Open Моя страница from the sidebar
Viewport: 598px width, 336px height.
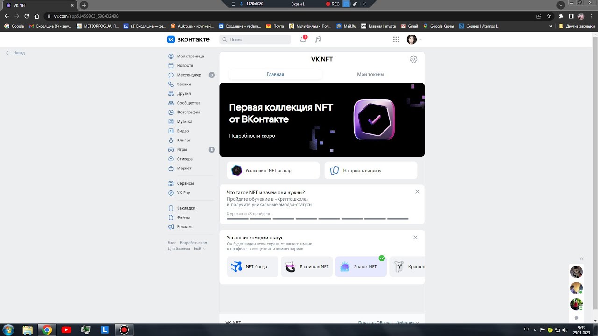coord(191,56)
